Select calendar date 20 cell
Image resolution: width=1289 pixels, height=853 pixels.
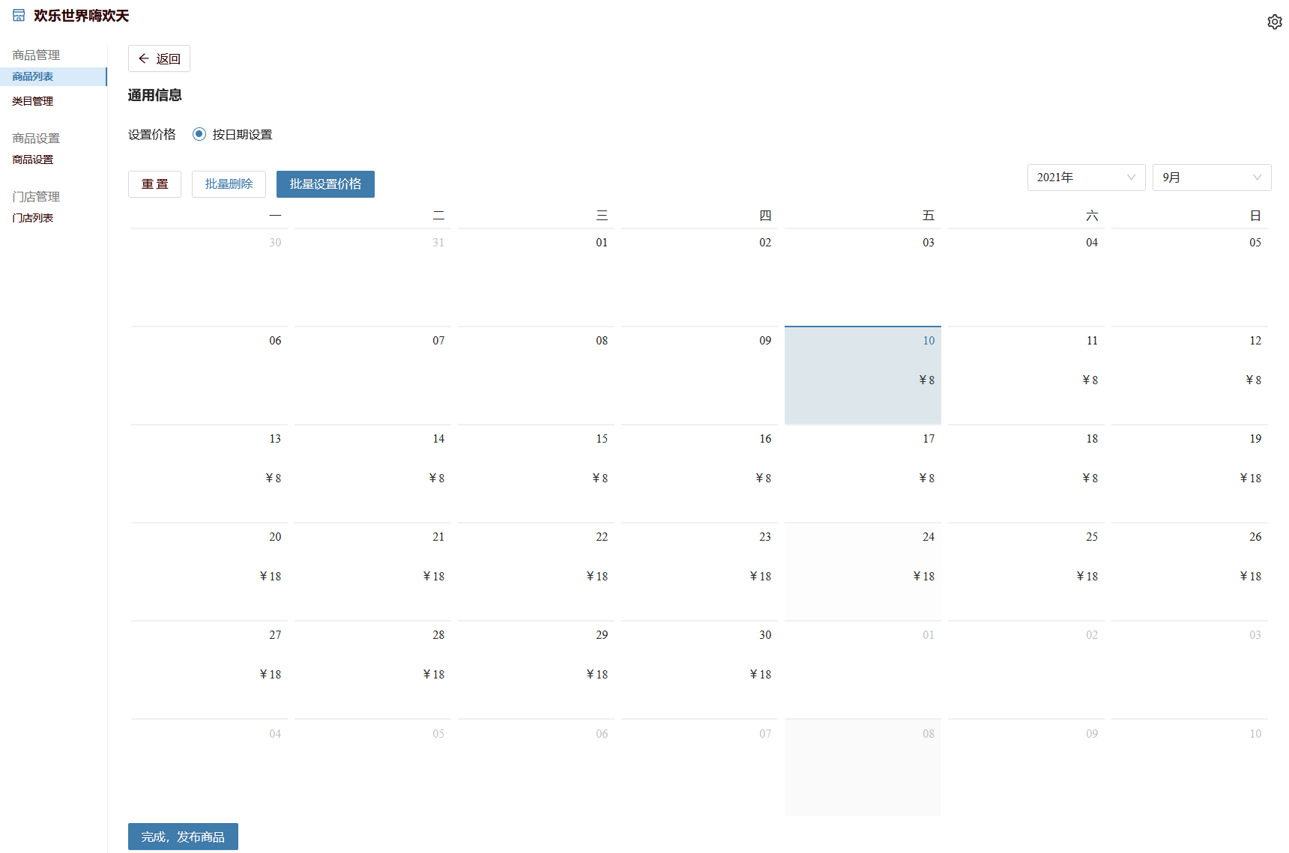[x=209, y=571]
